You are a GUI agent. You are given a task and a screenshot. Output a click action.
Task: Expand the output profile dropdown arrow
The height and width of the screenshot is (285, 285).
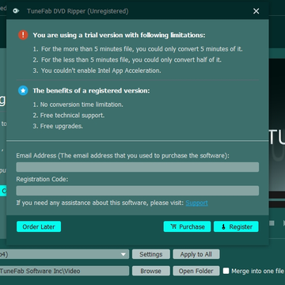coord(123,254)
